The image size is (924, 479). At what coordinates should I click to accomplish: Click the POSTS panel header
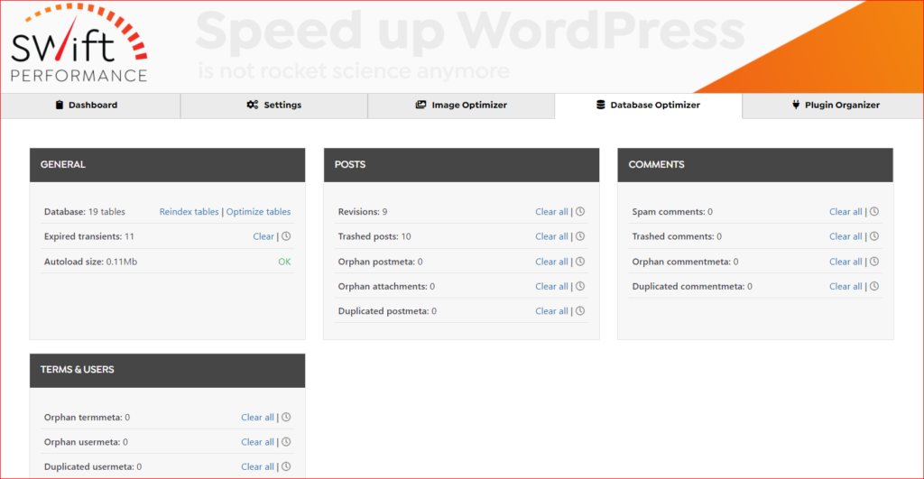tap(461, 165)
